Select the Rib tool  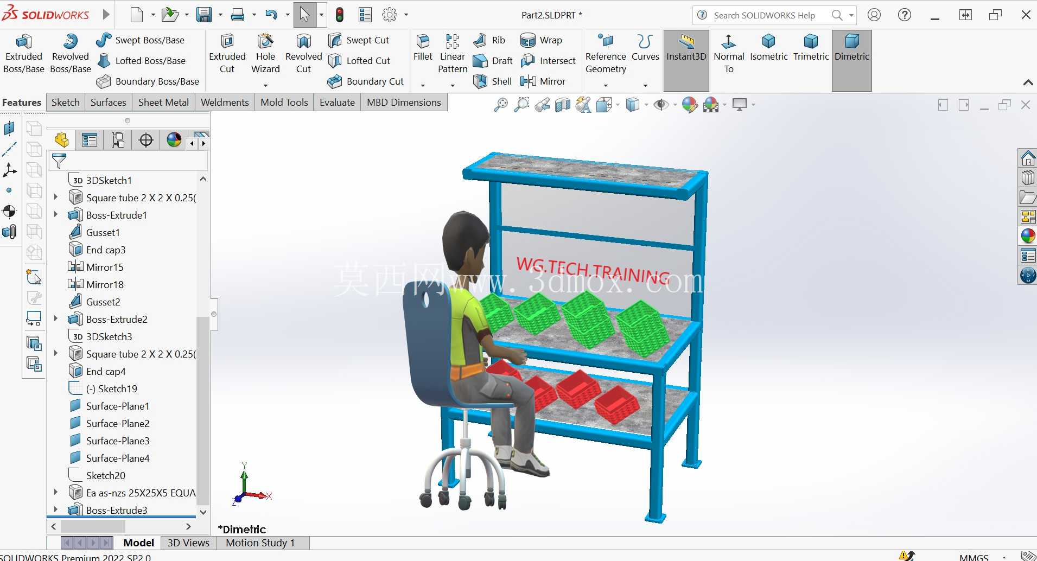(489, 40)
